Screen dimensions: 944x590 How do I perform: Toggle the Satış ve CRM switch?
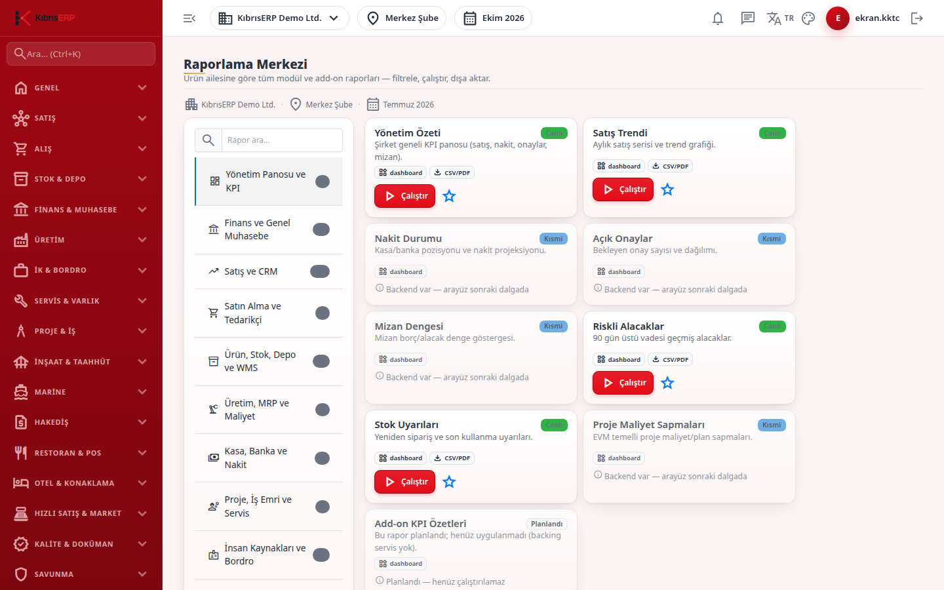click(x=320, y=271)
